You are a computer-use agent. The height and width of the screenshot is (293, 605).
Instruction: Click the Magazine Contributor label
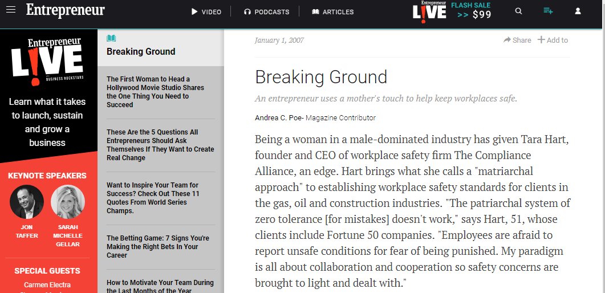pos(340,118)
